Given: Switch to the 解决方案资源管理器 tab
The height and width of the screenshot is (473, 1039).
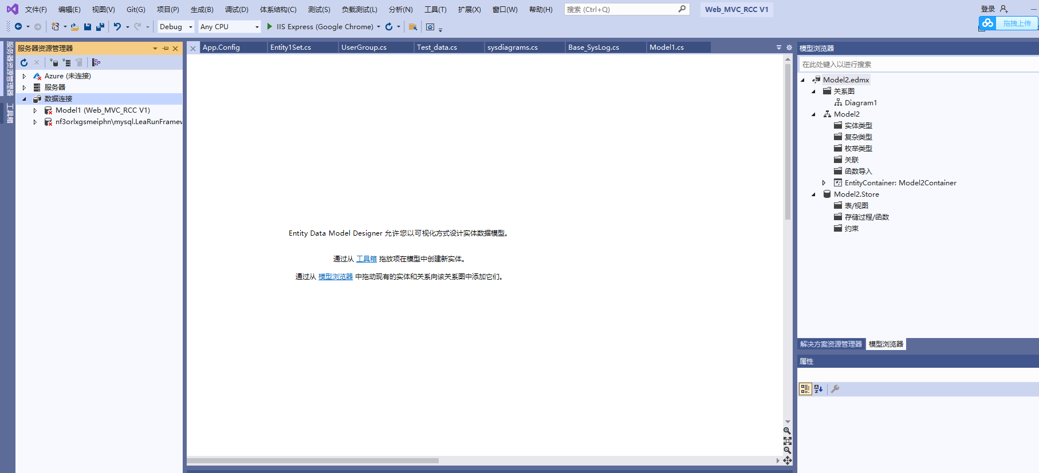Looking at the screenshot, I should [831, 344].
